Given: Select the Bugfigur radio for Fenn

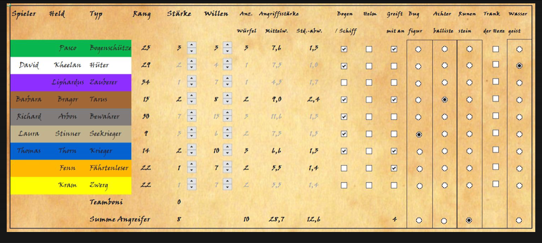Looking at the screenshot, I should click(x=419, y=169).
